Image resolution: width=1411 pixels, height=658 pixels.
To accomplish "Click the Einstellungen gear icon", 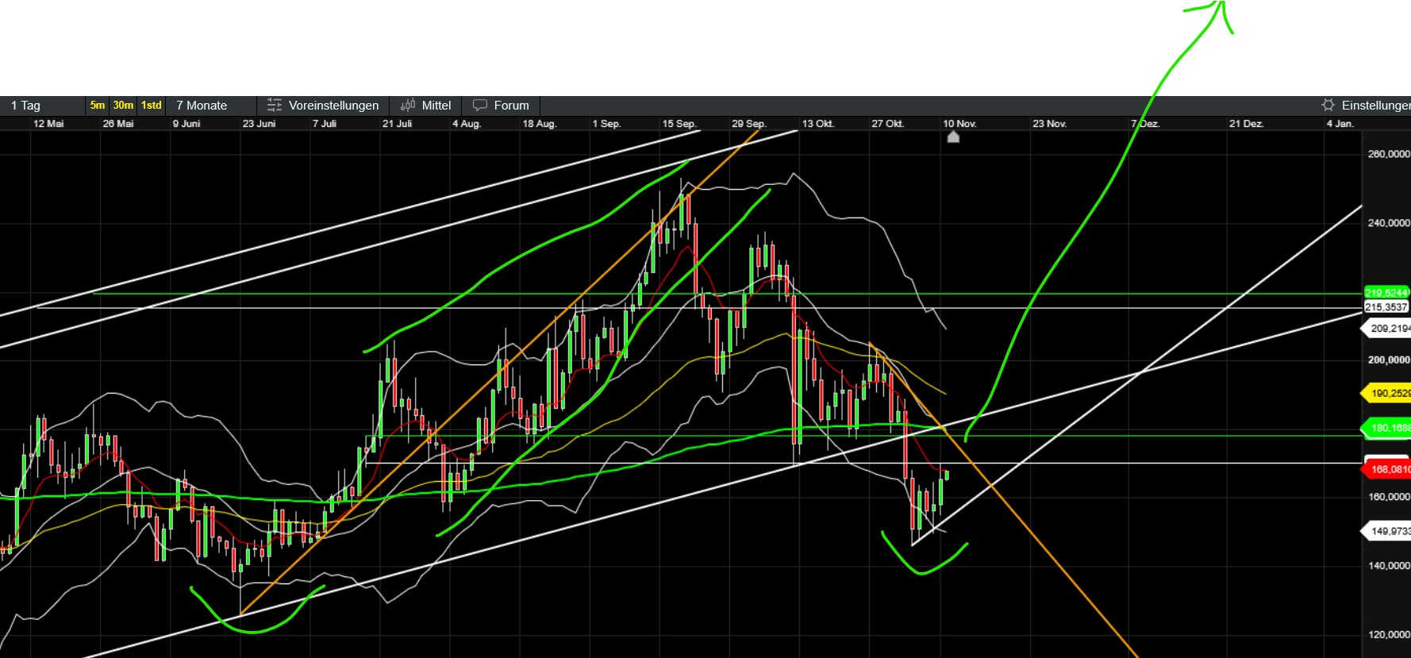I will [1328, 106].
